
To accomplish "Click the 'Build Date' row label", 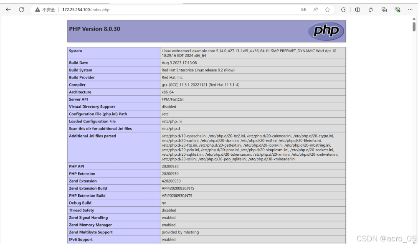I will click(79, 63).
